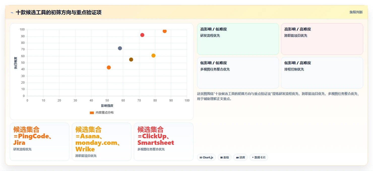
Task: Open the 低影响 / 高难度 quadrant card
Action: (x=322, y=73)
